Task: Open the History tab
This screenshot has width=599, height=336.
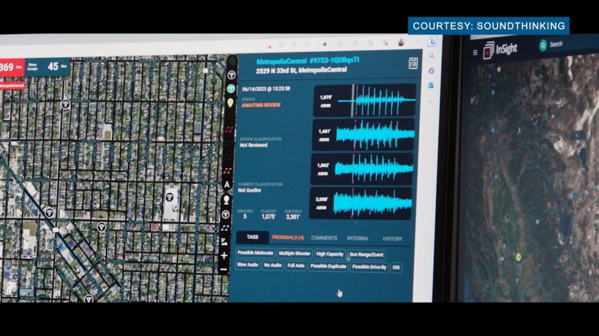Action: [x=392, y=238]
